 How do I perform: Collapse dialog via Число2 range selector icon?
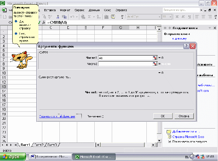[155, 64]
